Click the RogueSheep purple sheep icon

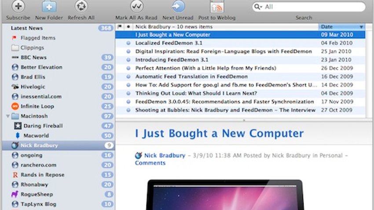coord(15,194)
